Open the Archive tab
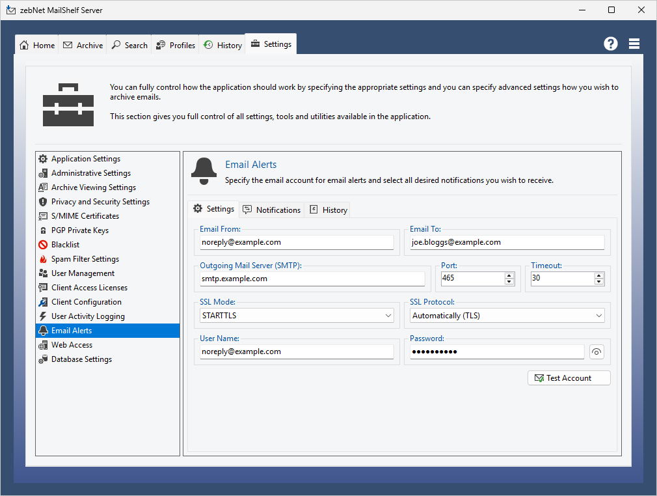Image resolution: width=657 pixels, height=496 pixels. point(83,45)
